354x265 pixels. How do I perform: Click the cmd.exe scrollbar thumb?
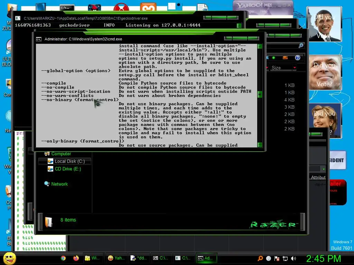260,94
